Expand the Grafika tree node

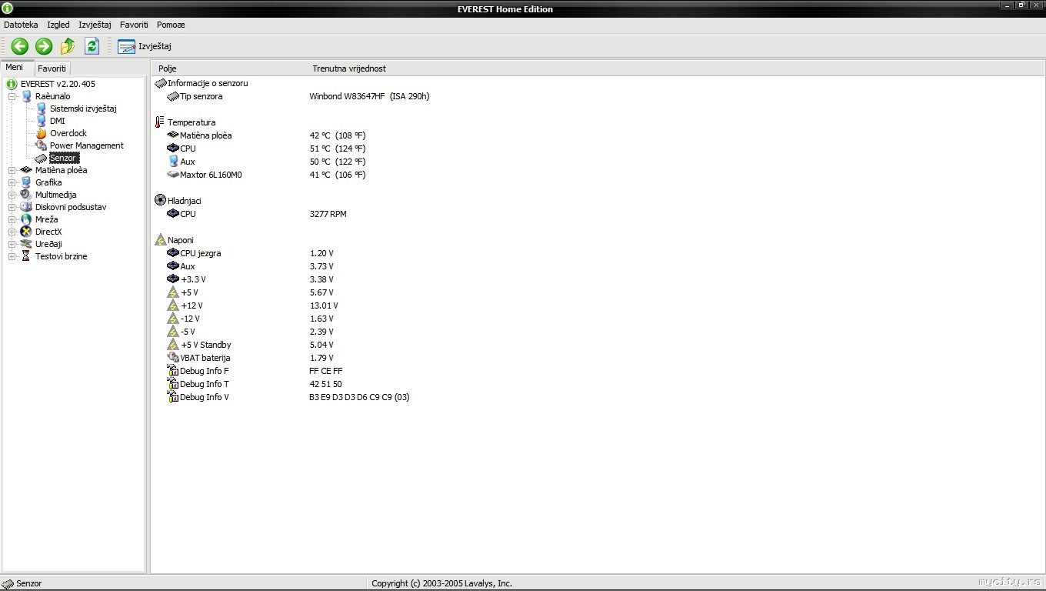12,182
